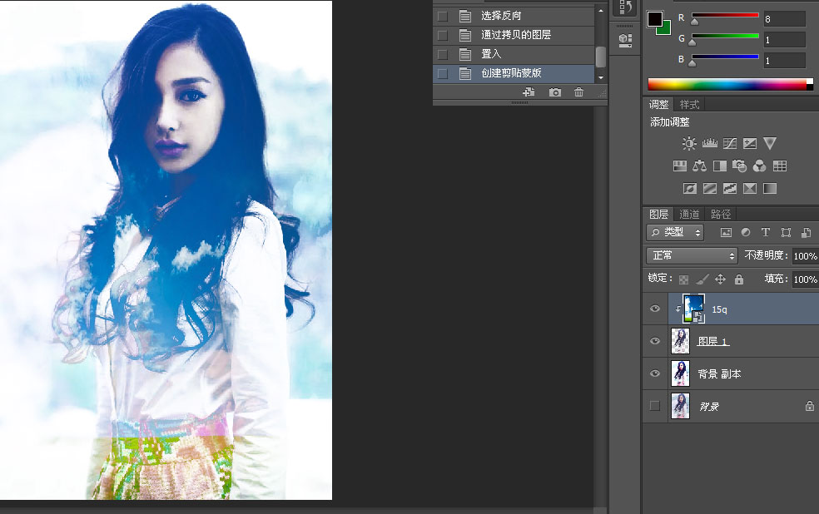The width and height of the screenshot is (819, 514).
Task: Create a new snapshot with camera icon
Action: (555, 92)
